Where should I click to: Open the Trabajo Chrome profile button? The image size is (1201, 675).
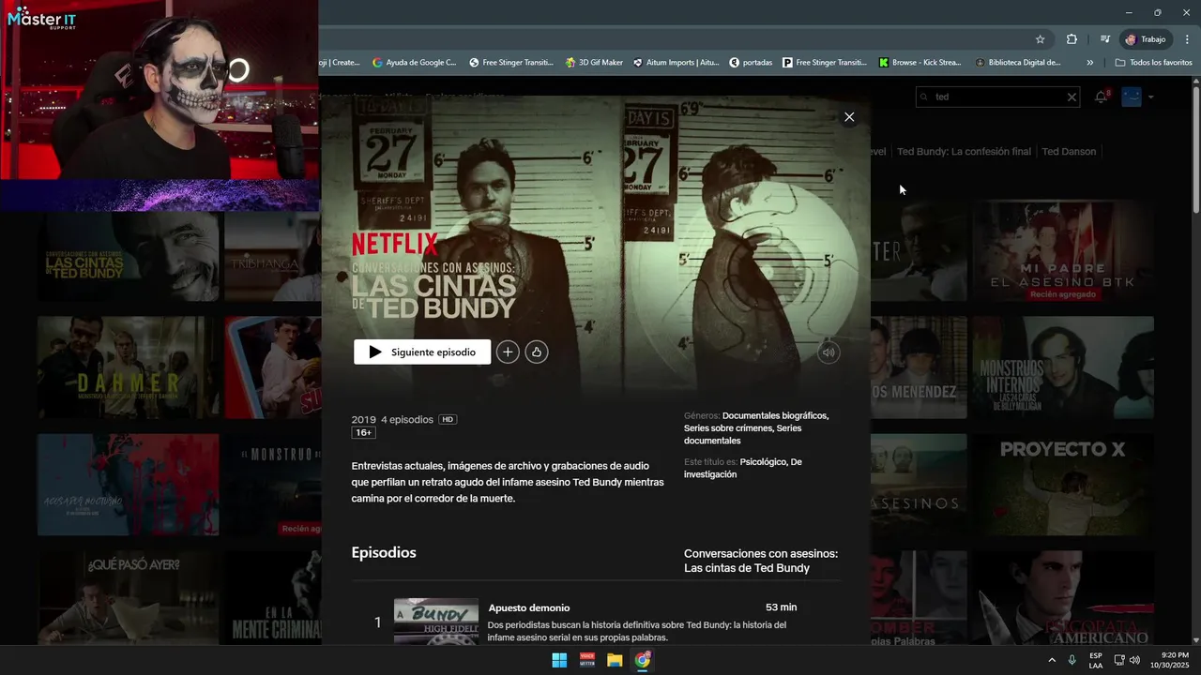tap(1146, 39)
